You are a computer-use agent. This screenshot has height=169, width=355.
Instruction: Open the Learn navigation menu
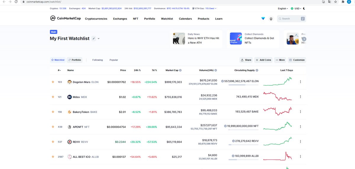point(219,19)
